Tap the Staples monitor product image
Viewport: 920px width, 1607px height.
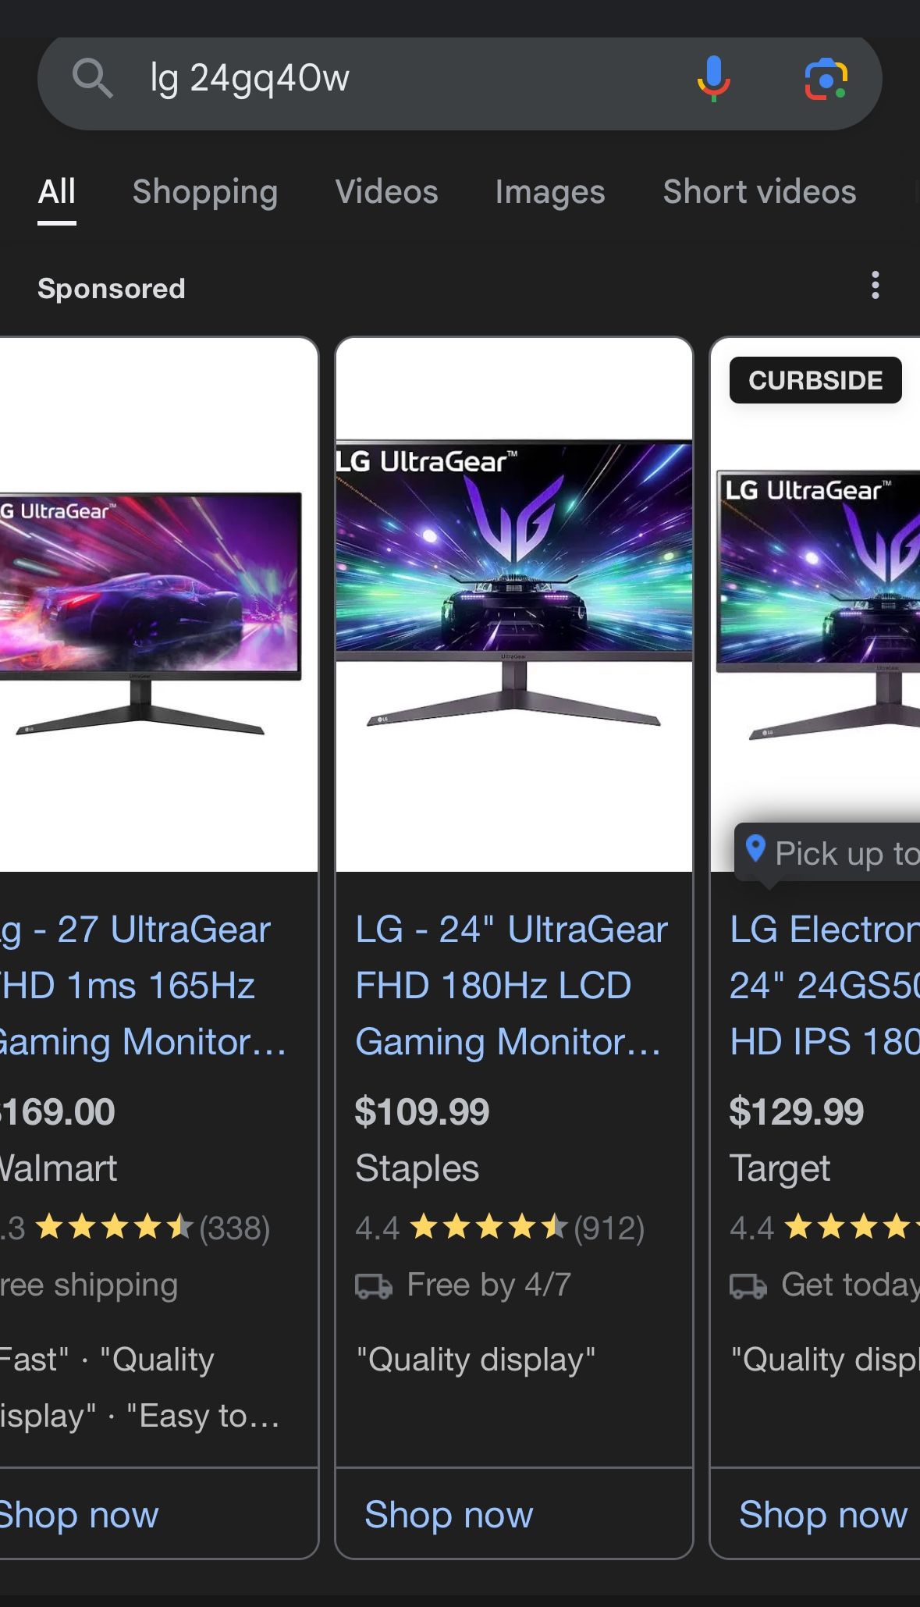[x=514, y=605]
